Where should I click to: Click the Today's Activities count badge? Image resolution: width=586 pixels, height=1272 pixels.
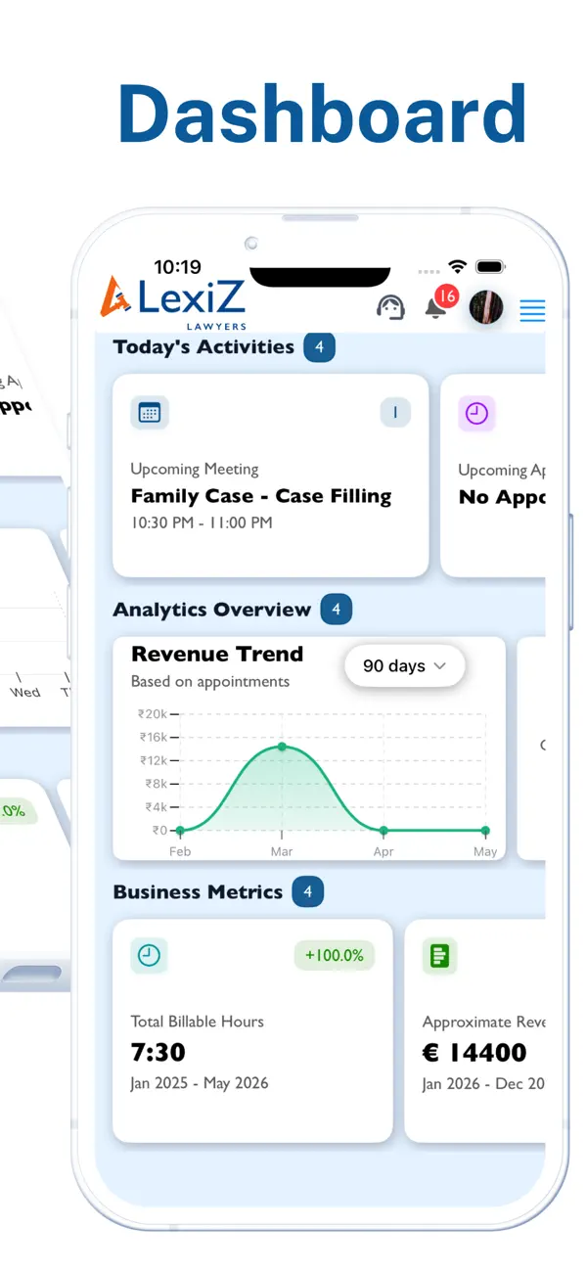(x=319, y=347)
